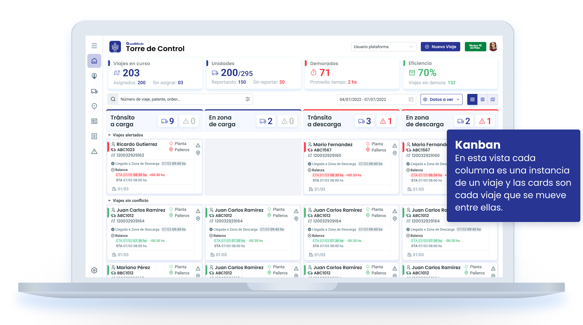The image size is (583, 325).
Task: Click the trip search input field
Action: coord(180,99)
